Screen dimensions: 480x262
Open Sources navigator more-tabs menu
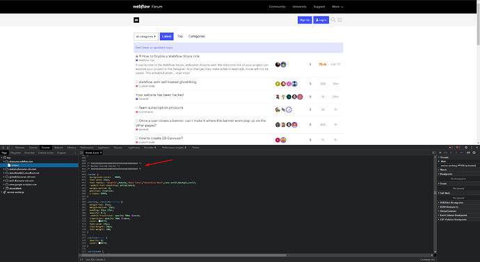click(75, 152)
